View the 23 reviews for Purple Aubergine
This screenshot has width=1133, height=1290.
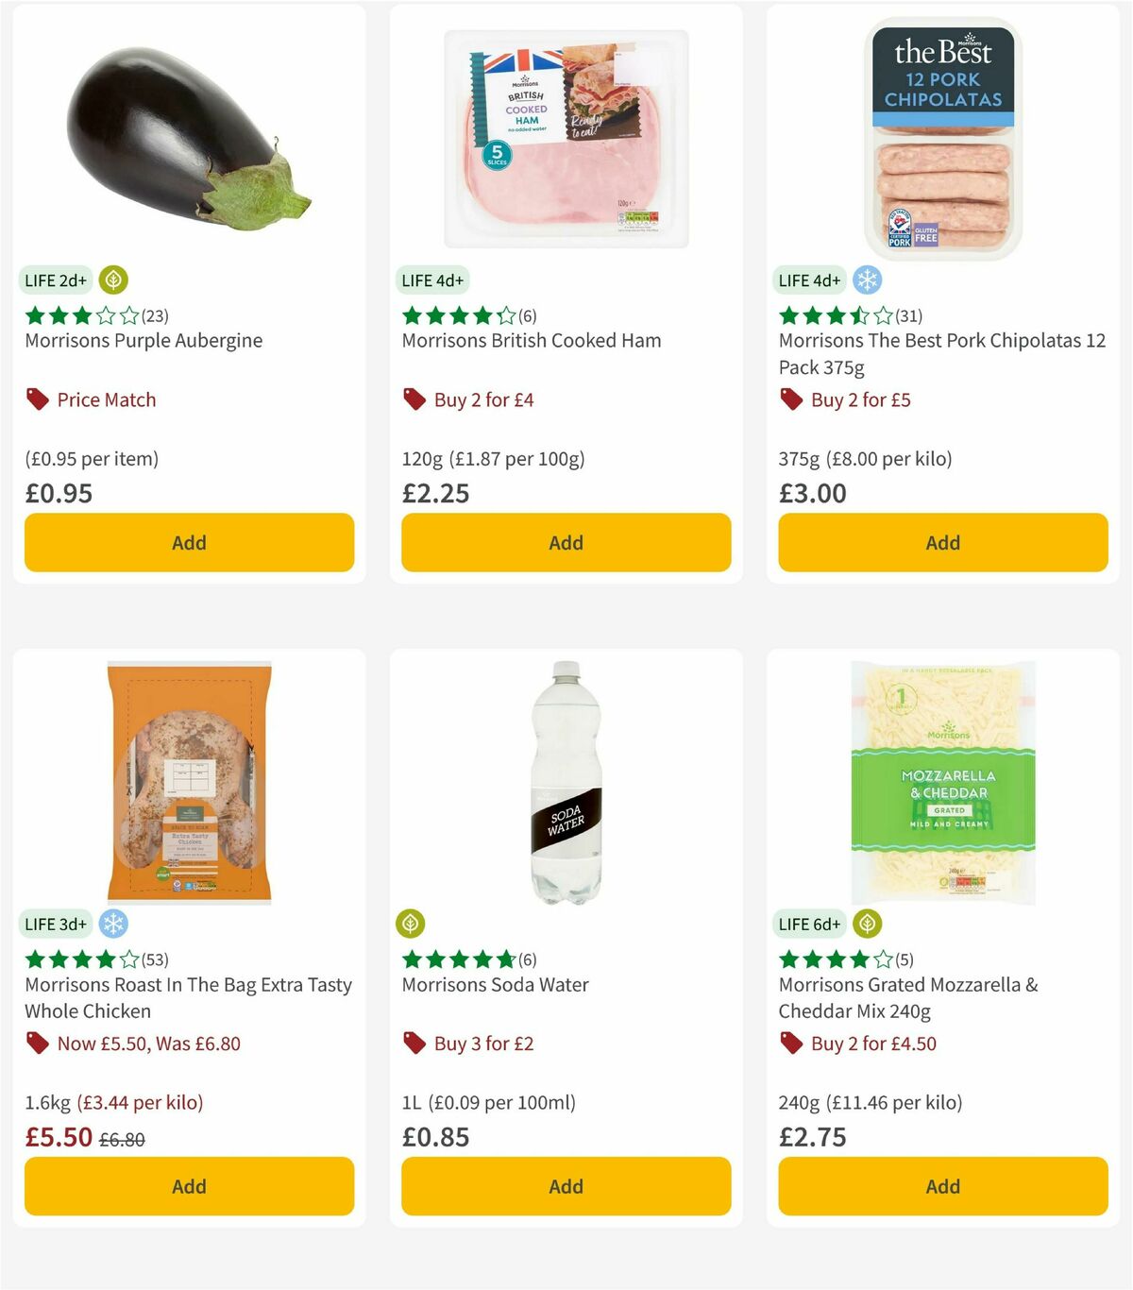pyautogui.click(x=154, y=316)
